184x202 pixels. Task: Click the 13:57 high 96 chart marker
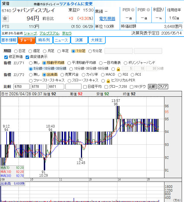pos(116,102)
